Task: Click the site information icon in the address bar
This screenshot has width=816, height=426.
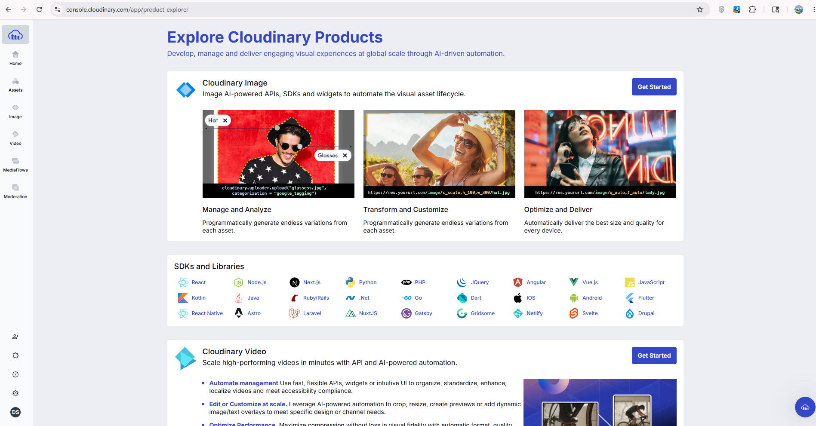Action: click(x=58, y=9)
